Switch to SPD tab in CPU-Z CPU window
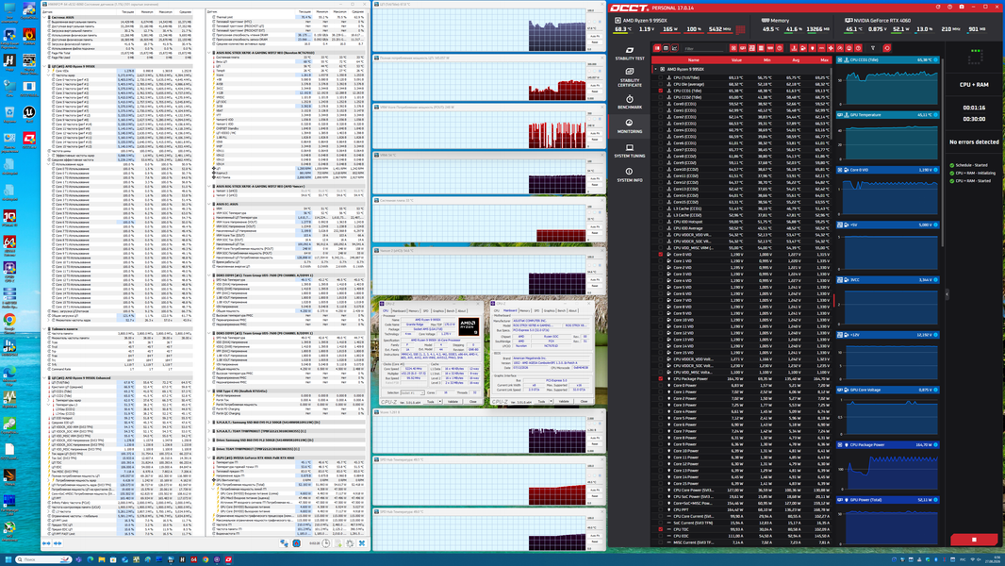The height and width of the screenshot is (566, 1005). [425, 311]
